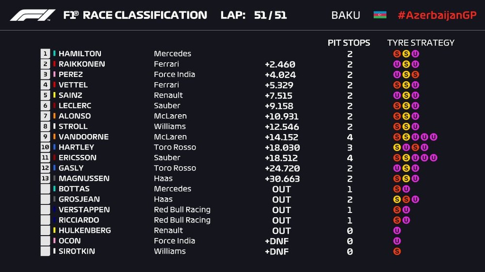
Task: Click position 13 number box
Action: coord(46,179)
